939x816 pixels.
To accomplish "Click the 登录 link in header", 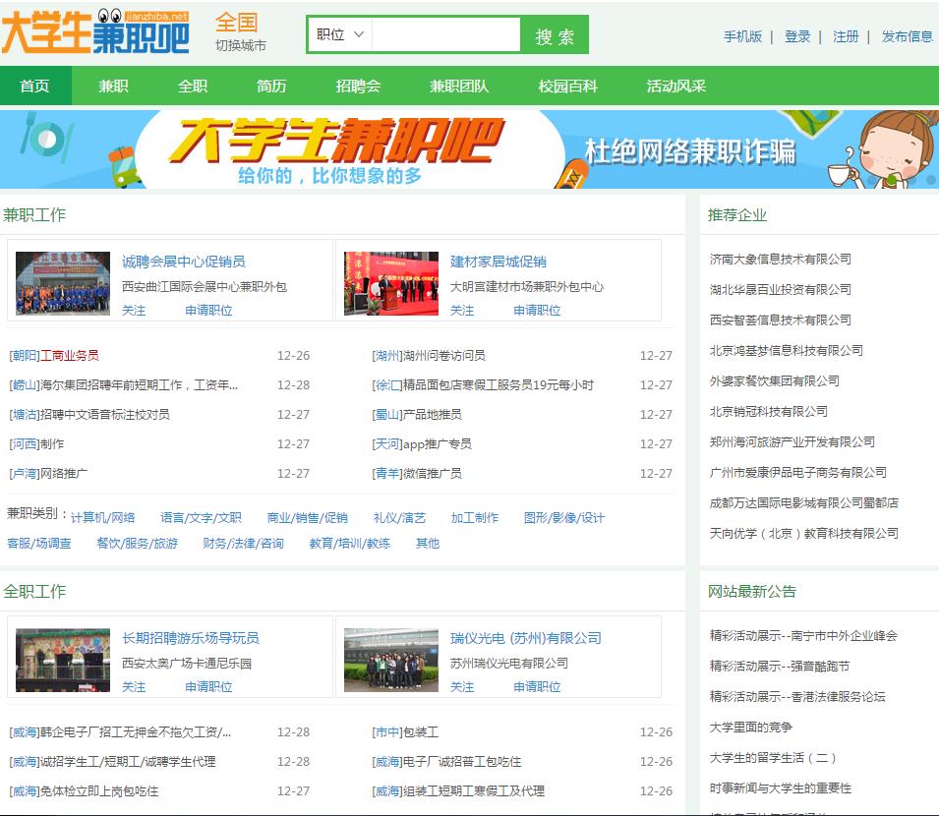I will [797, 36].
